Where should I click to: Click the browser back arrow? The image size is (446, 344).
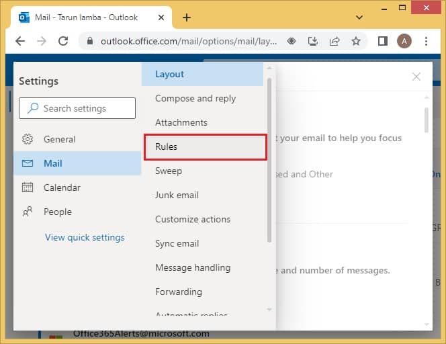tap(20, 41)
